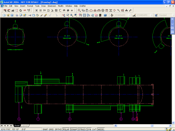Click the red VXR icon in Drafter toolbar
175x131 pixels.
tap(25, 10)
